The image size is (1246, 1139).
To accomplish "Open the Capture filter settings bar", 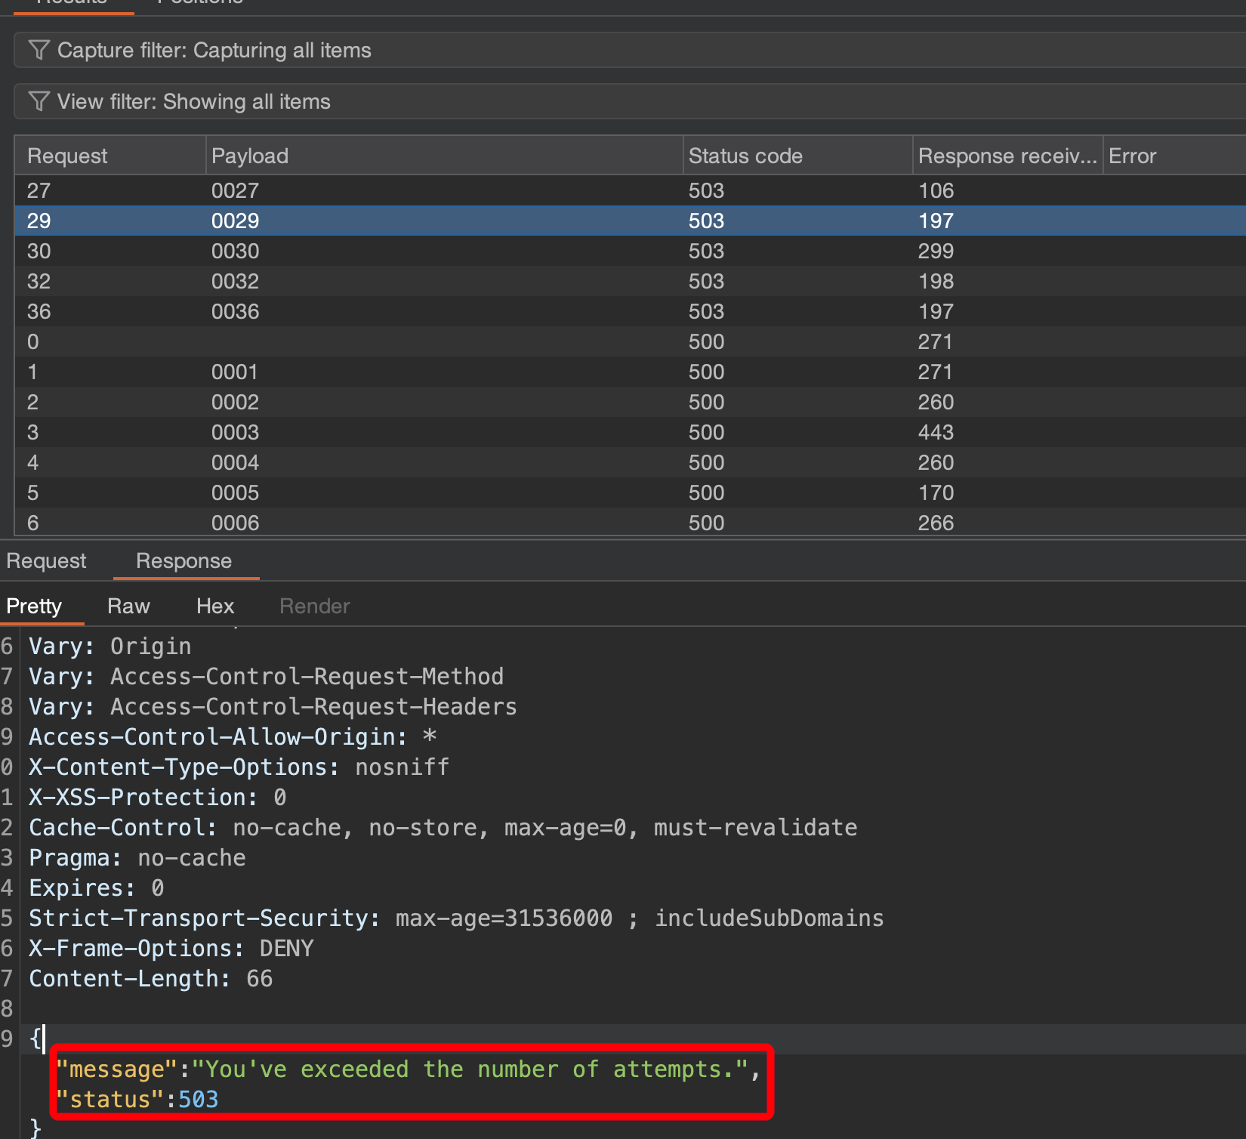I will [214, 51].
